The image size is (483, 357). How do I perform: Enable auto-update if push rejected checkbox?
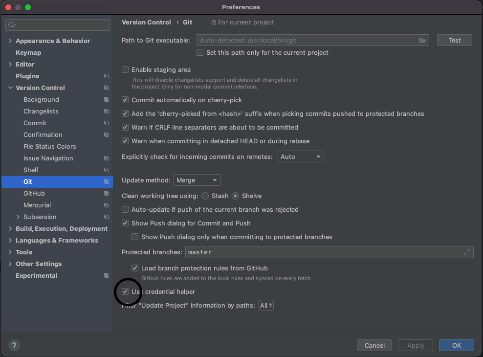coord(125,209)
